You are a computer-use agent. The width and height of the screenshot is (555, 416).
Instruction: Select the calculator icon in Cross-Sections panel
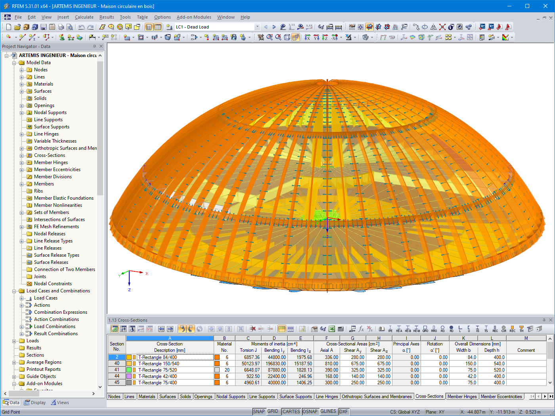(340, 329)
